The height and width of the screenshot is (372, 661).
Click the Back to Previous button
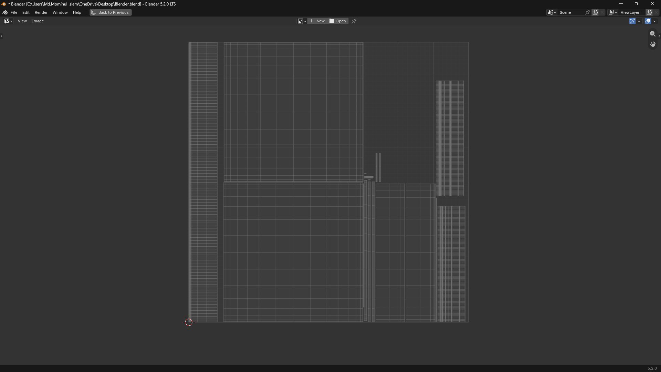click(x=111, y=12)
